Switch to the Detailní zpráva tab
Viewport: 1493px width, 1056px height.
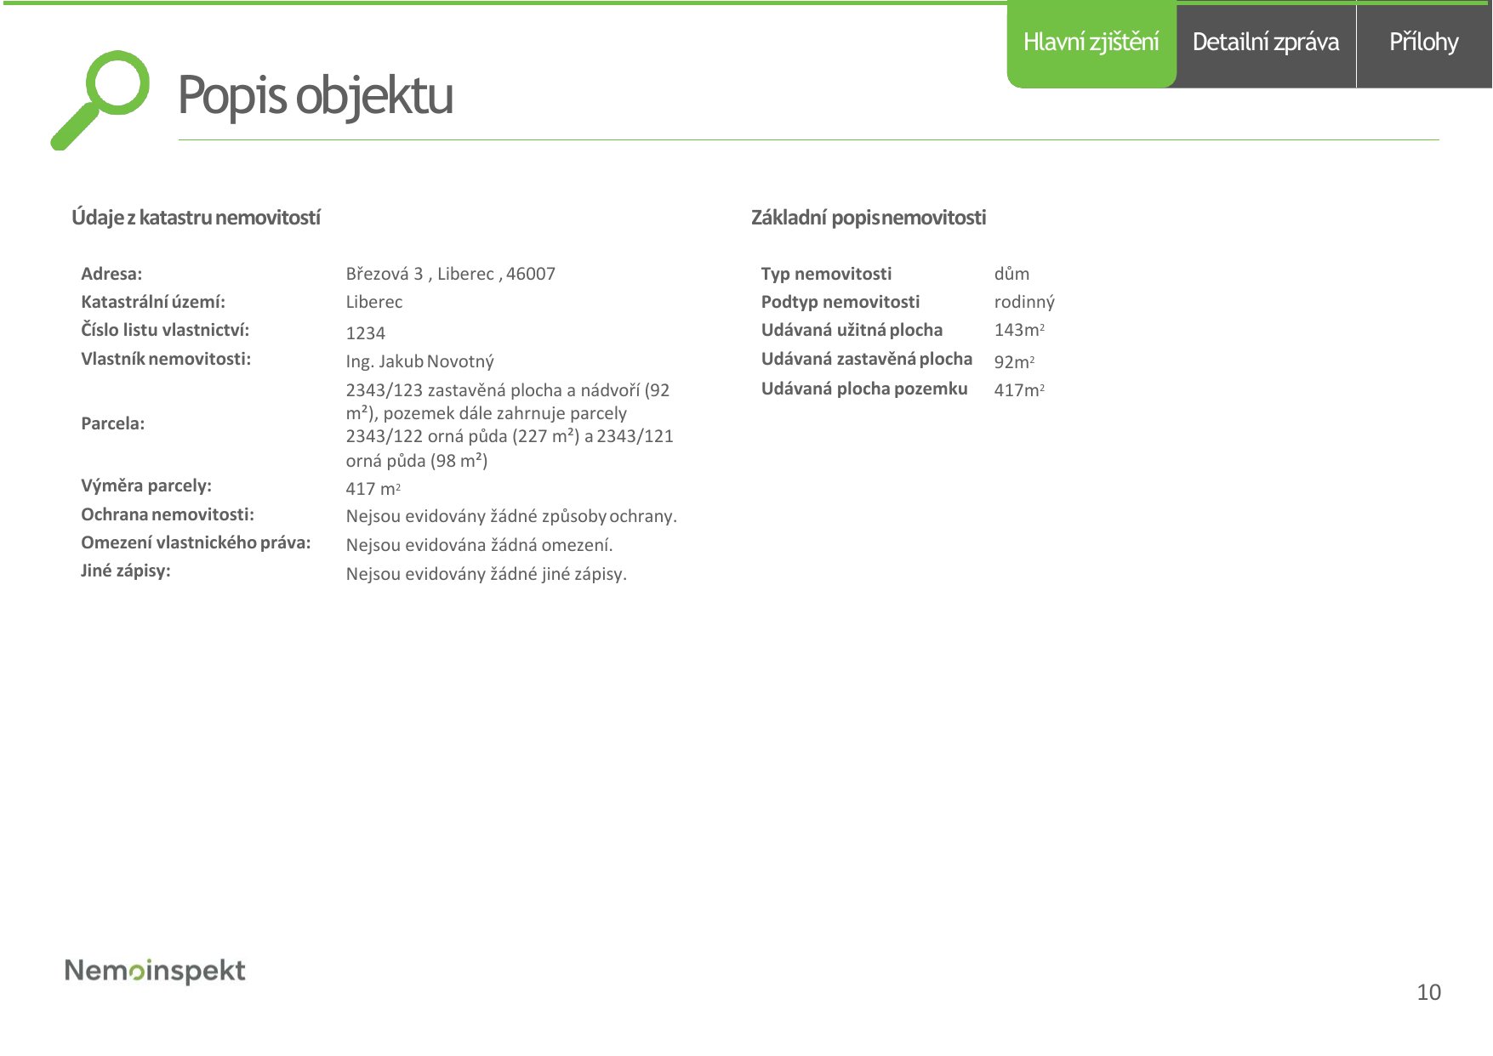[1266, 43]
